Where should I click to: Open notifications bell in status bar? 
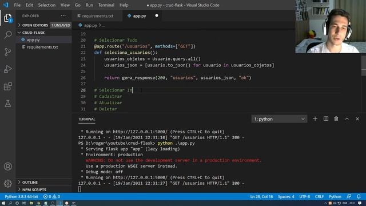(359, 196)
